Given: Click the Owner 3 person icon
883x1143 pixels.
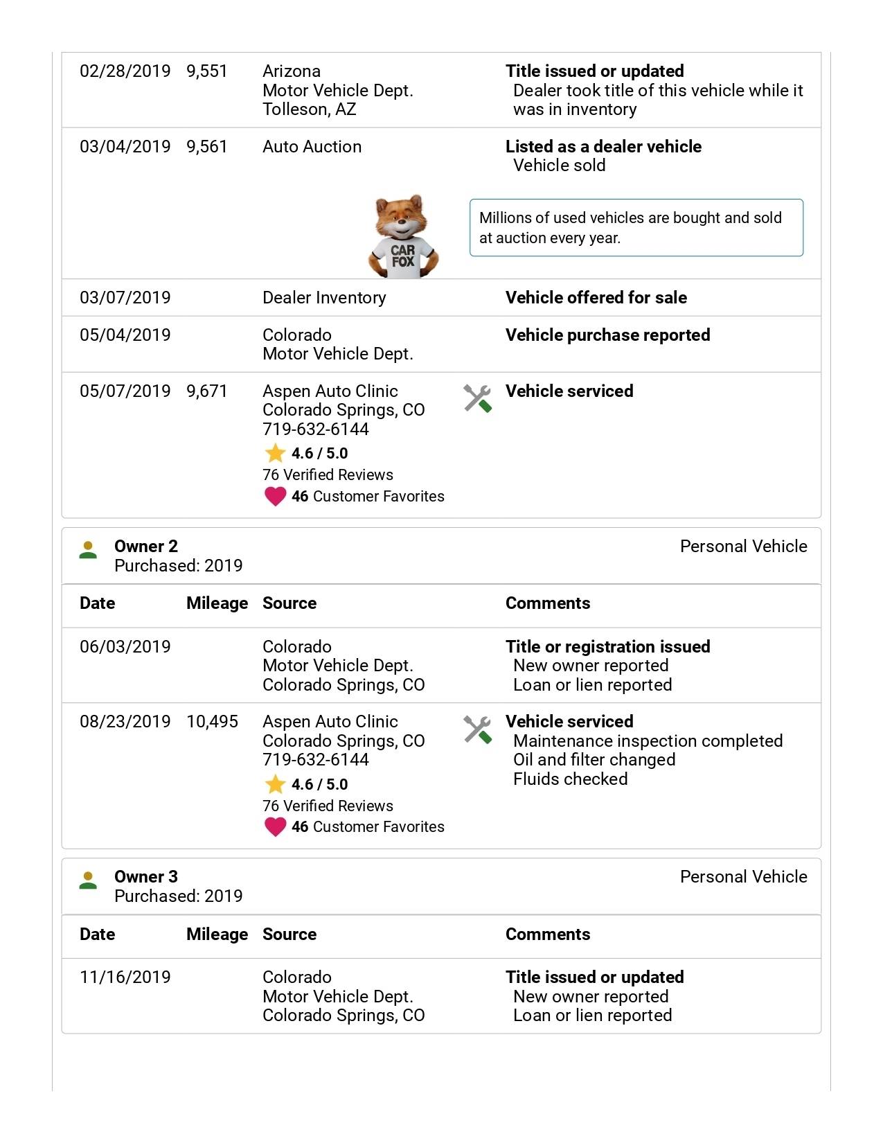Looking at the screenshot, I should pos(88,880).
